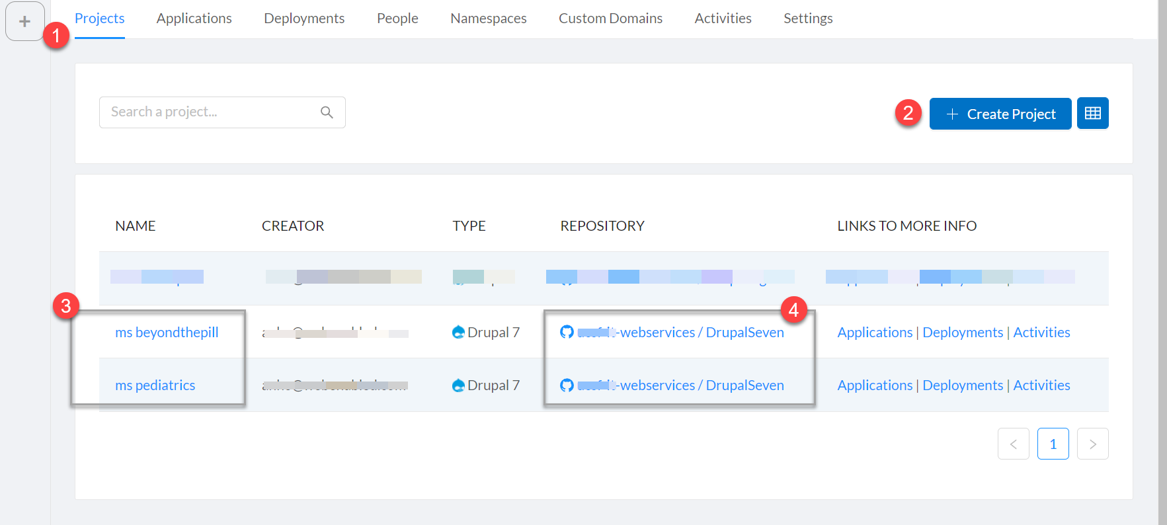Go to previous page arrow
Viewport: 1167px width, 525px height.
coord(1013,444)
